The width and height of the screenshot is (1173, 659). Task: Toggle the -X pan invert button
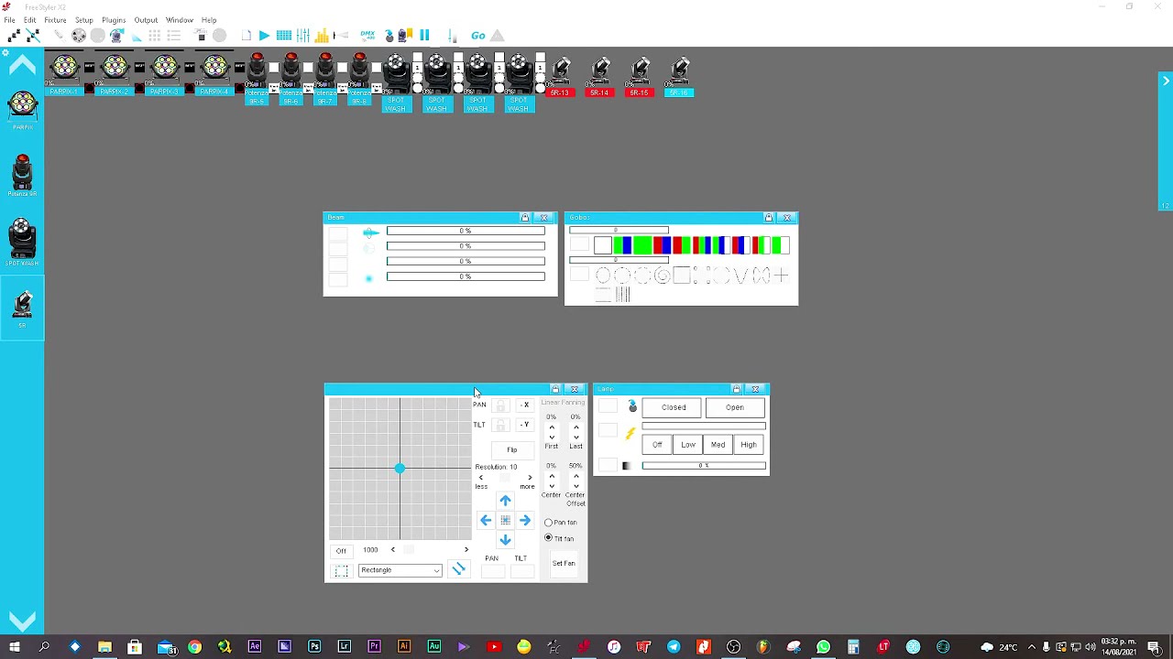click(525, 405)
